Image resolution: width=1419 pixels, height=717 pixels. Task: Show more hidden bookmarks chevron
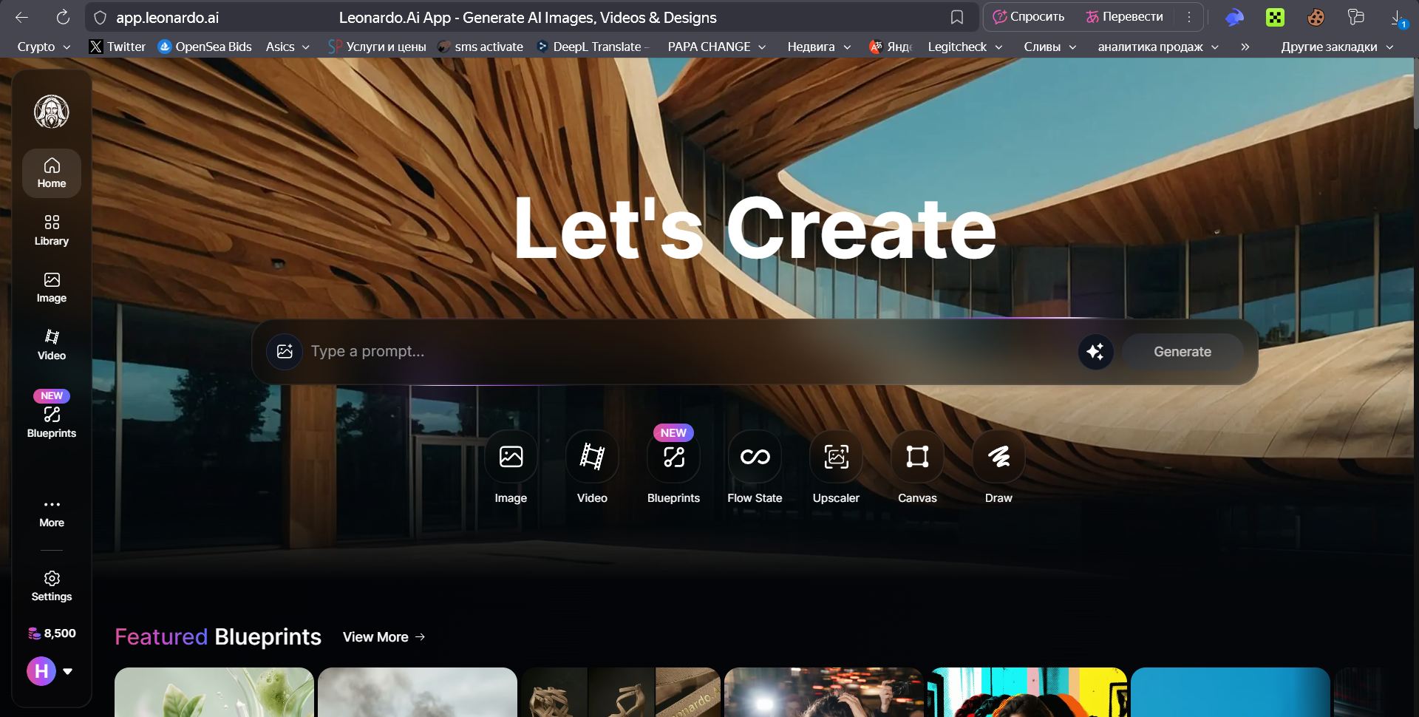[x=1245, y=47]
